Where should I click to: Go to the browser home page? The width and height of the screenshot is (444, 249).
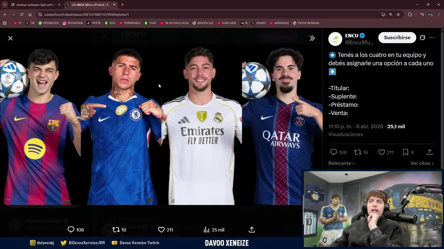(30, 15)
